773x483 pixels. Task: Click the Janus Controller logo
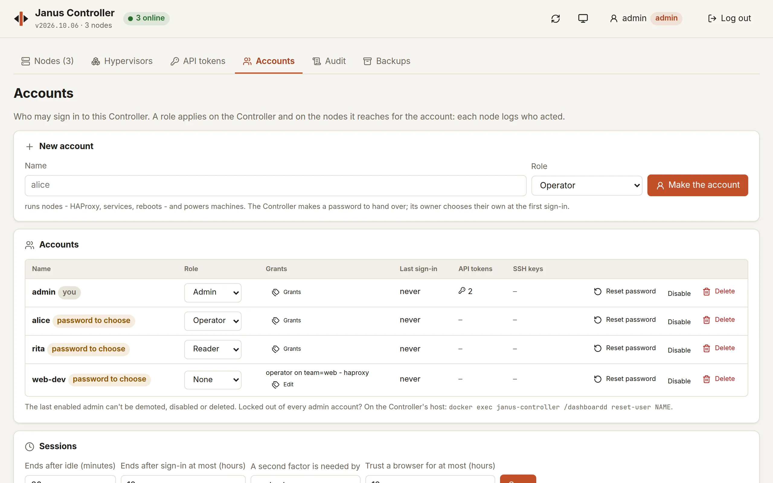[x=21, y=18]
